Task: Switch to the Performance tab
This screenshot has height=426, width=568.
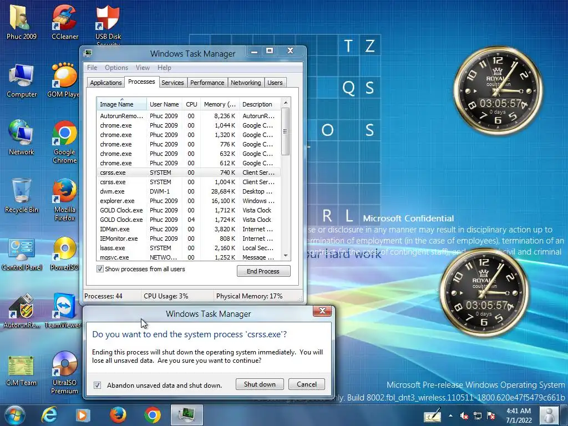Action: [207, 83]
